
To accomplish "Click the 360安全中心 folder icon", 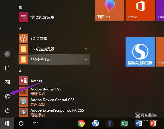I will pos(23,59).
